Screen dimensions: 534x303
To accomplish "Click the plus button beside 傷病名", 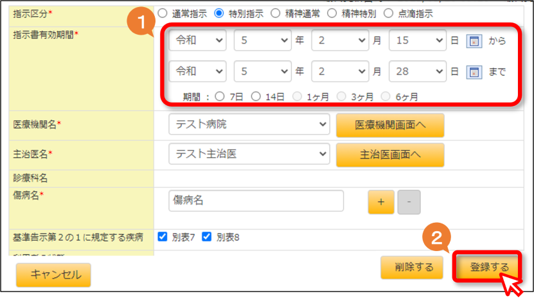I will (381, 202).
